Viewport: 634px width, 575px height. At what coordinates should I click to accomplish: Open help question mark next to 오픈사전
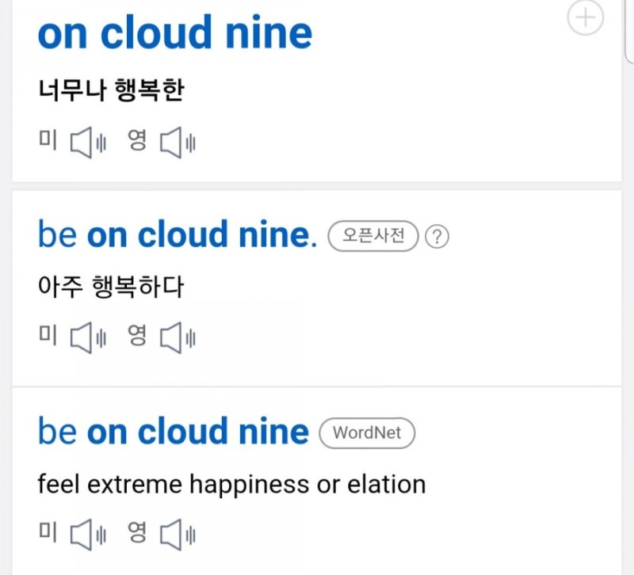(x=437, y=237)
